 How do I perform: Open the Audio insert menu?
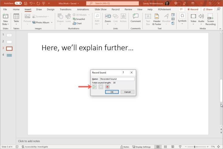click(x=201, y=19)
